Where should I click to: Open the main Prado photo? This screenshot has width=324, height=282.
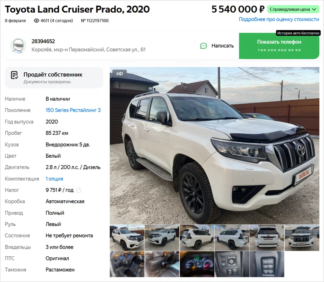coord(214,145)
